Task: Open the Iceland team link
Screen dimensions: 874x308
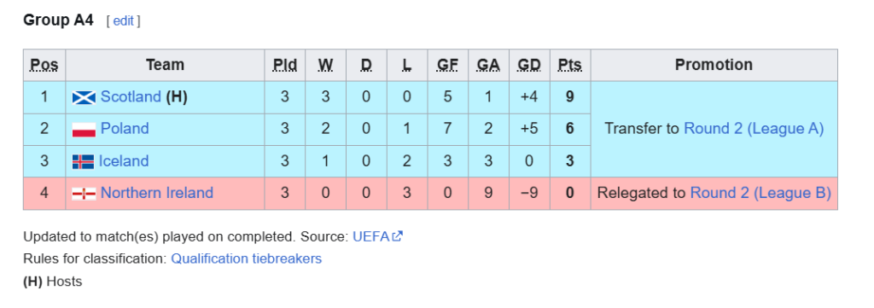Action: tap(124, 161)
